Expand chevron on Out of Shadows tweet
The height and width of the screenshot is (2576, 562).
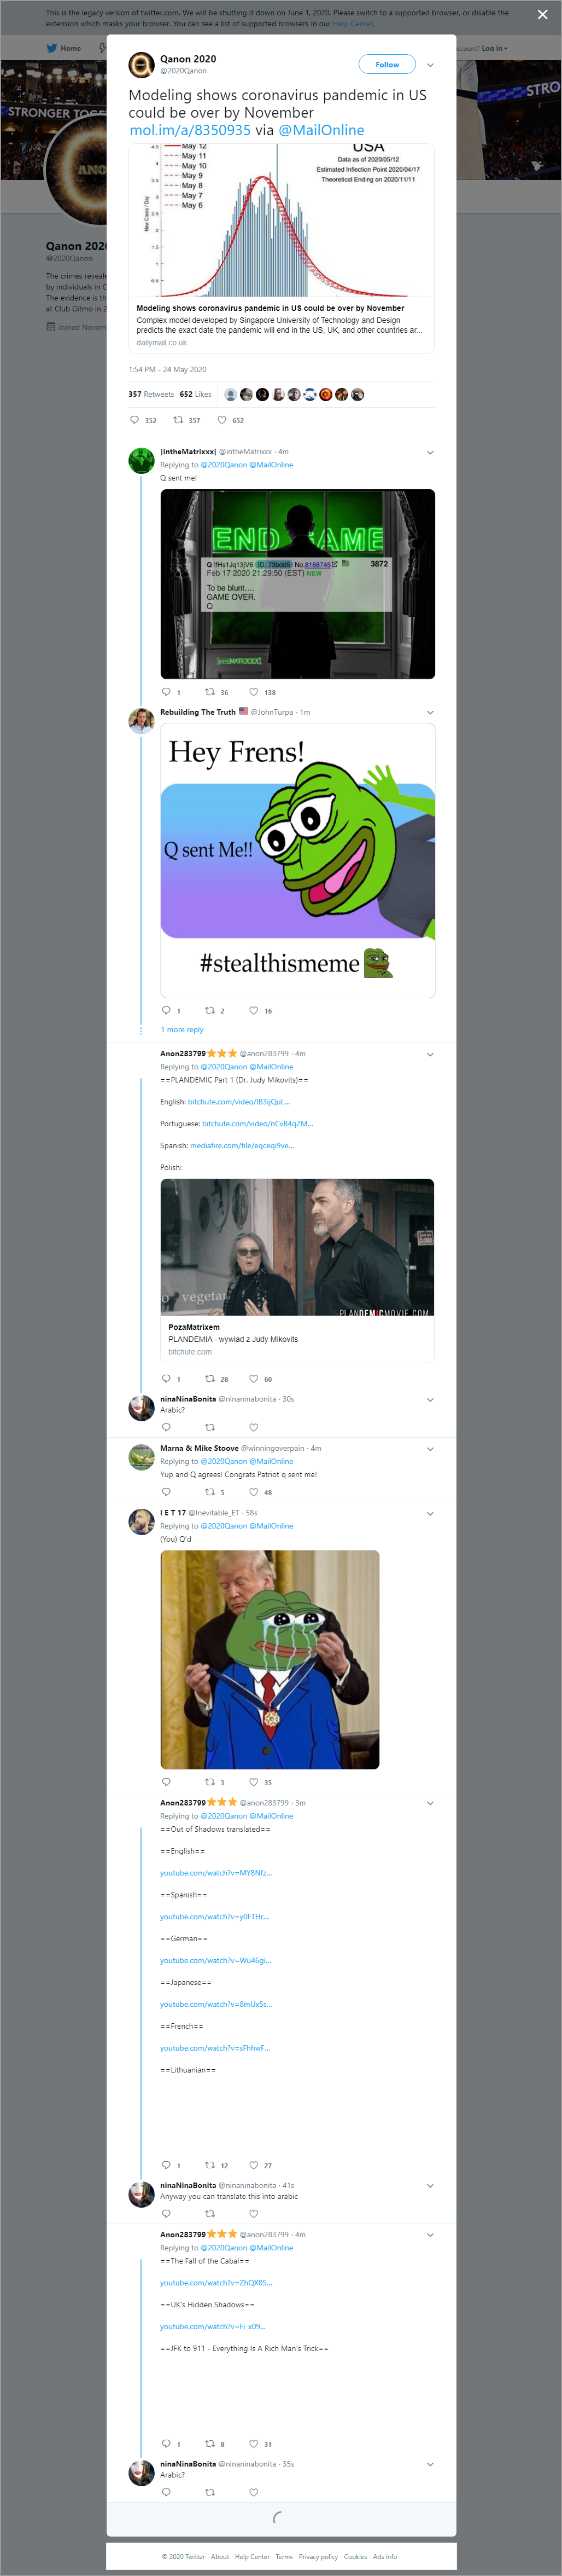pyautogui.click(x=430, y=1804)
